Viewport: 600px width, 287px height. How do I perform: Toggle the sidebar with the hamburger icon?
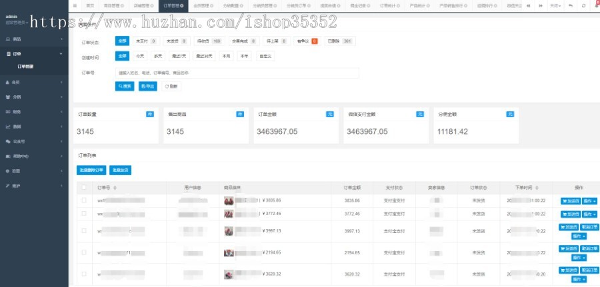75,6
